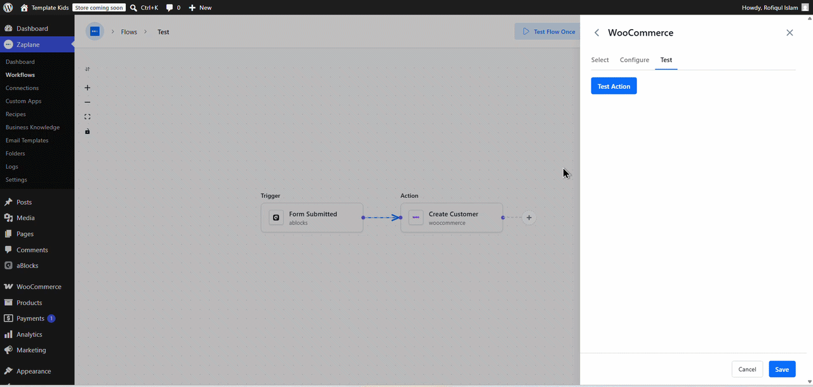Switch to the Test tab

[666, 60]
